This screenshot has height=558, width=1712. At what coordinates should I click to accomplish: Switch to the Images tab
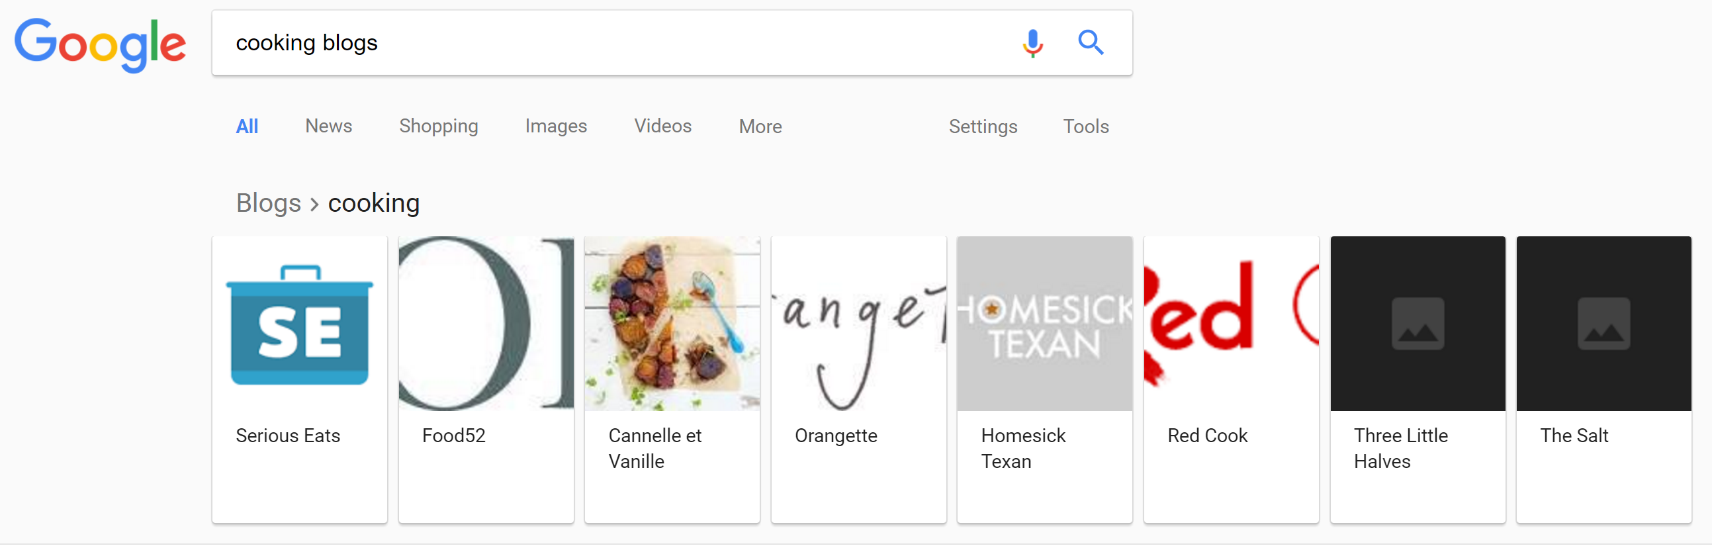pos(556,126)
